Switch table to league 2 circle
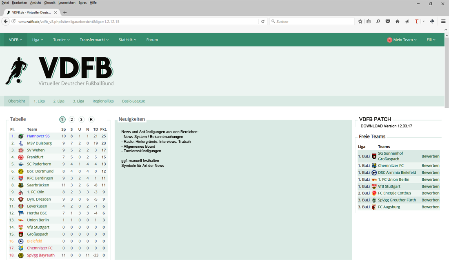Screen dimensions: 449x280 pos(72,120)
